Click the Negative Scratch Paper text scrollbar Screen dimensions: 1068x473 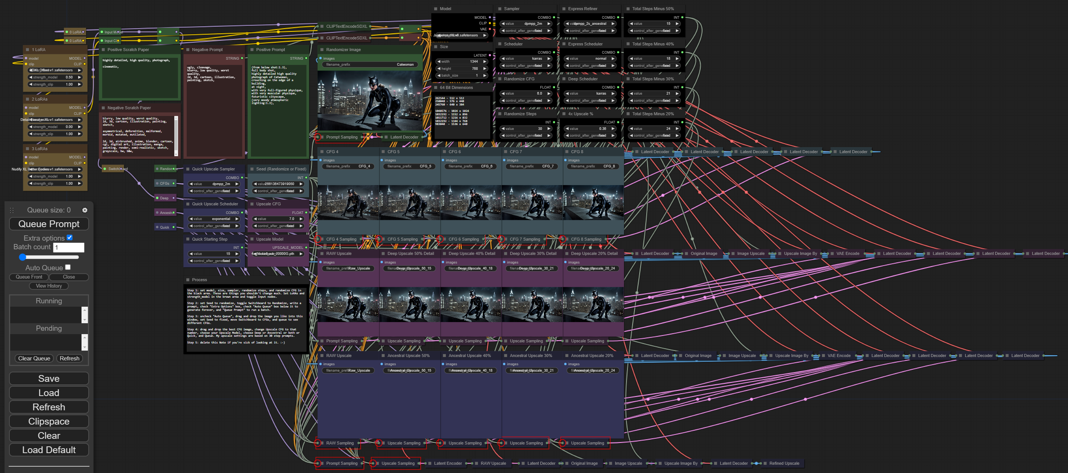tap(176, 136)
